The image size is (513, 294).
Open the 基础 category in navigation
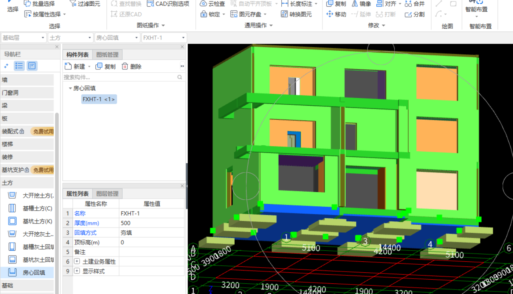click(27, 286)
